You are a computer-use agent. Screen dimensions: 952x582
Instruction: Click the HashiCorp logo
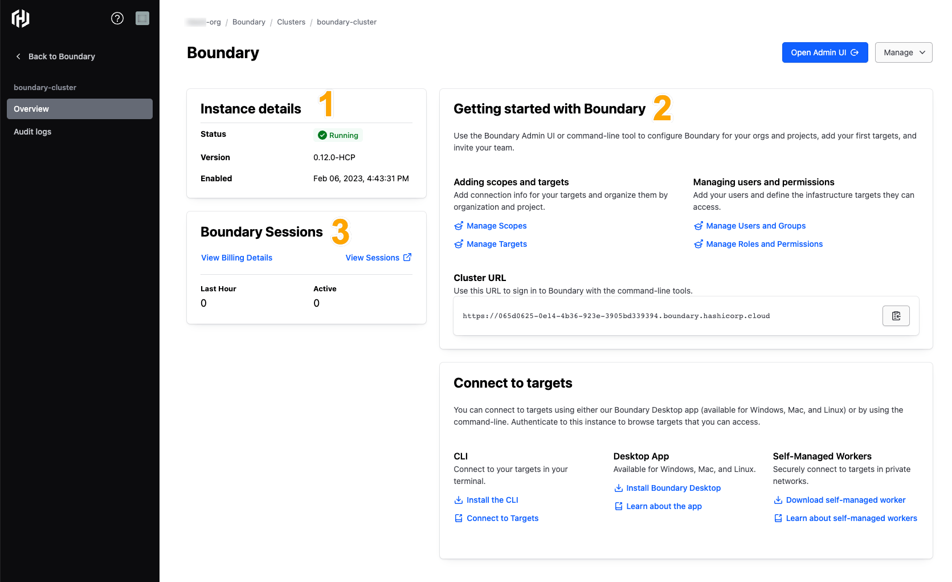point(21,18)
